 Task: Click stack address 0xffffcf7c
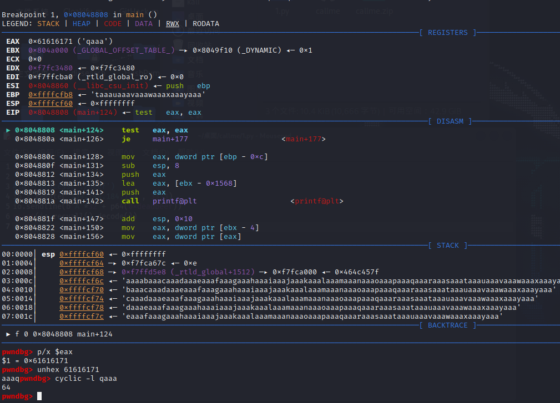coord(82,317)
